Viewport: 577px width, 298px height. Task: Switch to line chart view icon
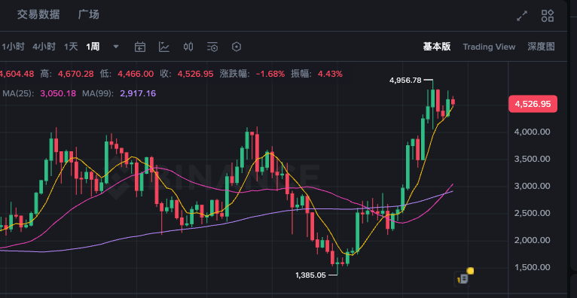click(163, 47)
